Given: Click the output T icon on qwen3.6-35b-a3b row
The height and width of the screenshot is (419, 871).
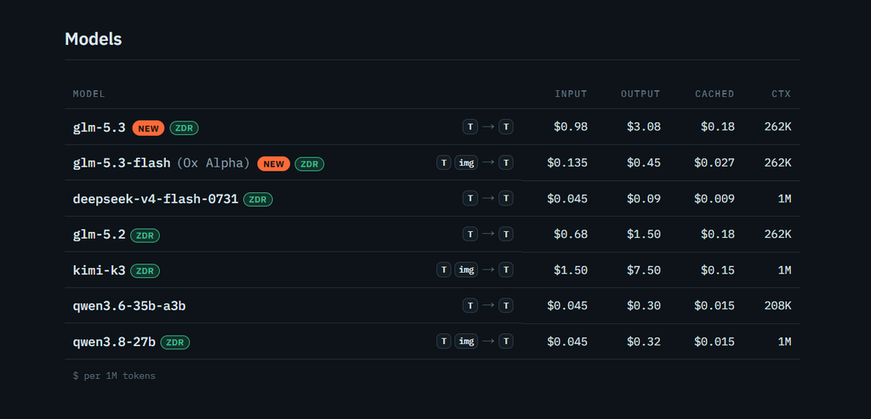Looking at the screenshot, I should click(505, 306).
